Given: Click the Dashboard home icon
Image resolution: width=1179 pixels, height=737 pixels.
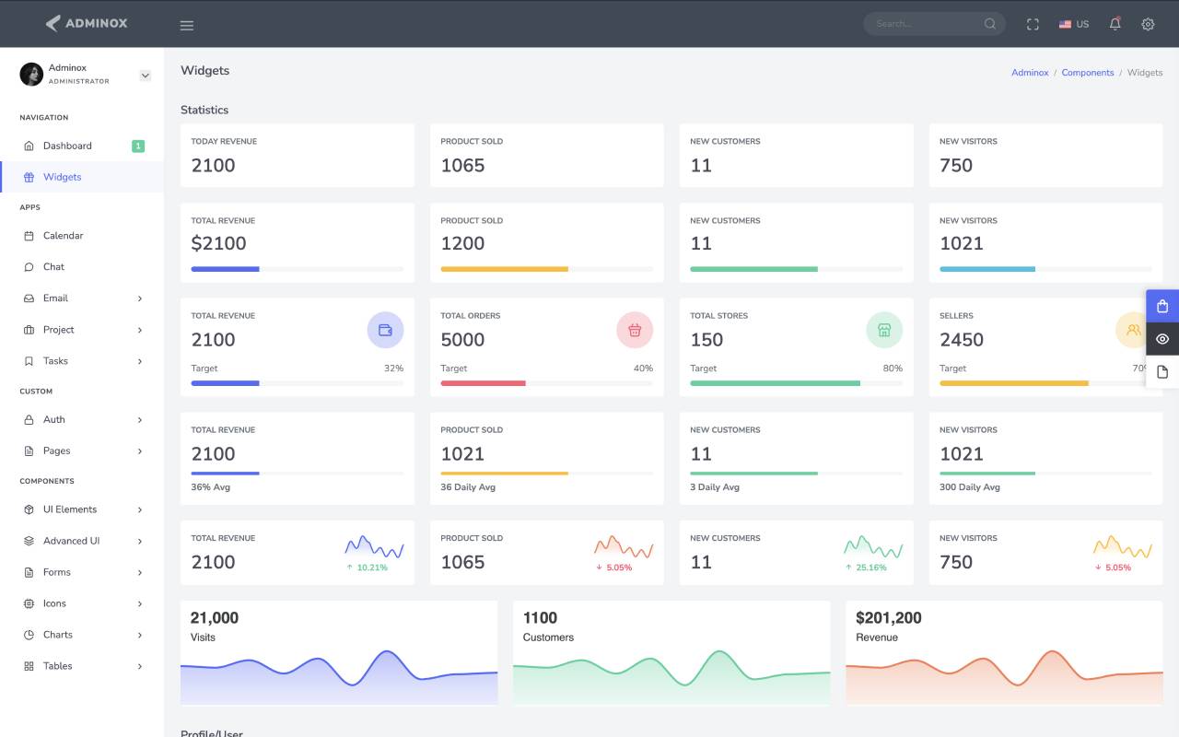Looking at the screenshot, I should (29, 146).
